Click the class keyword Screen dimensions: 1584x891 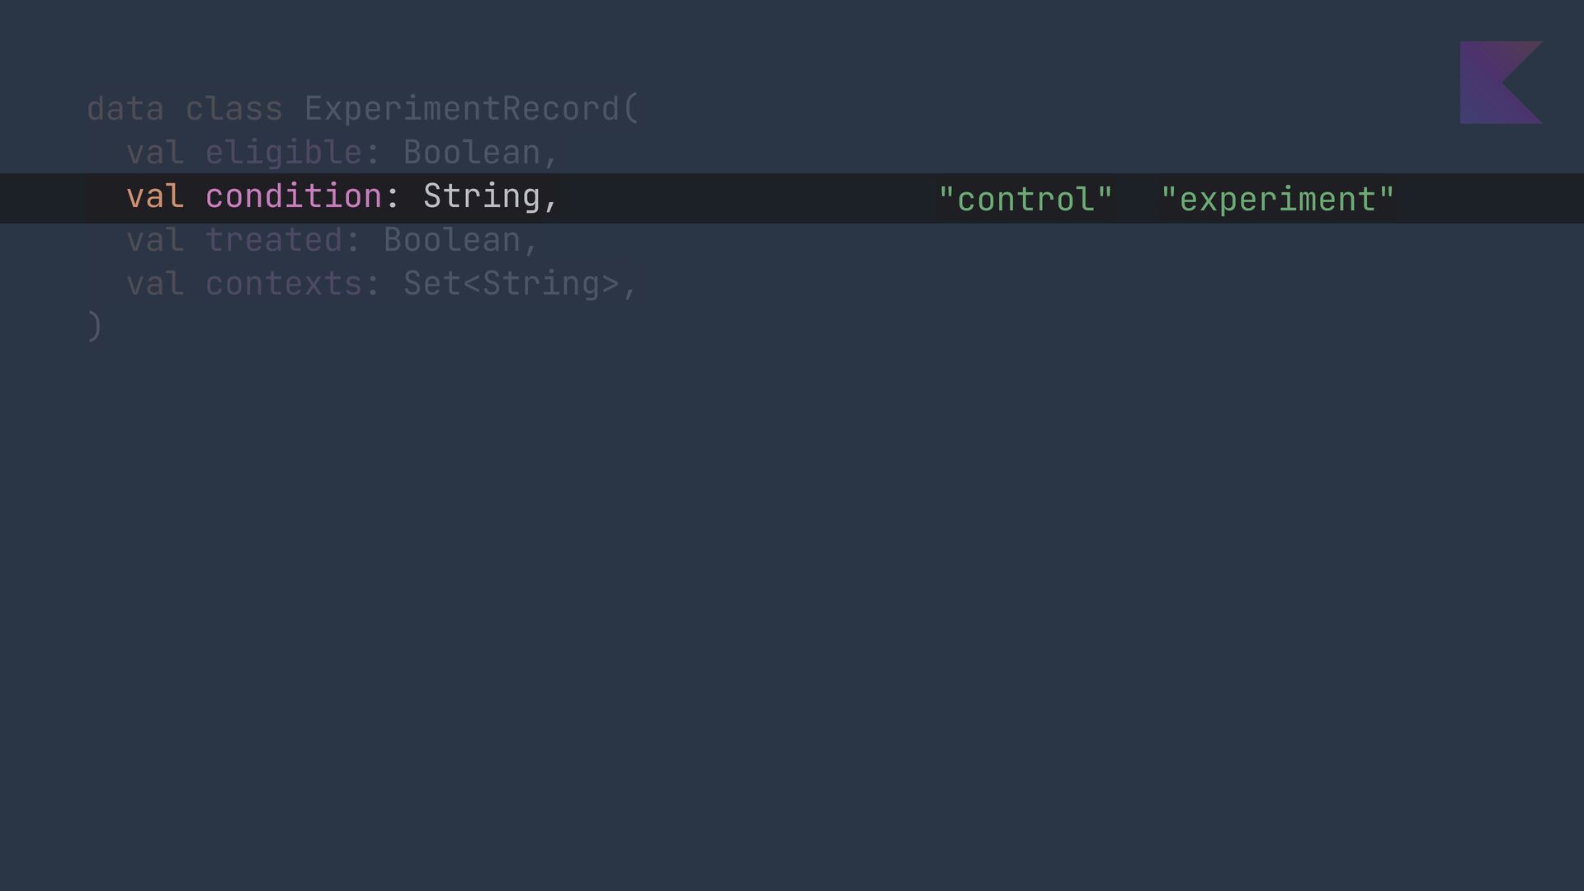[x=234, y=109]
